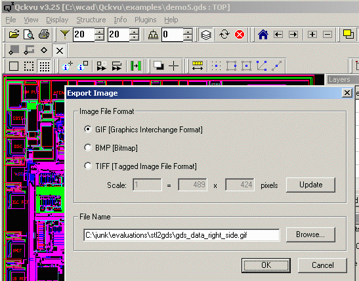This screenshot has height=281, width=359.
Task: Click the first double-arrow step icon
Action: point(102,66)
